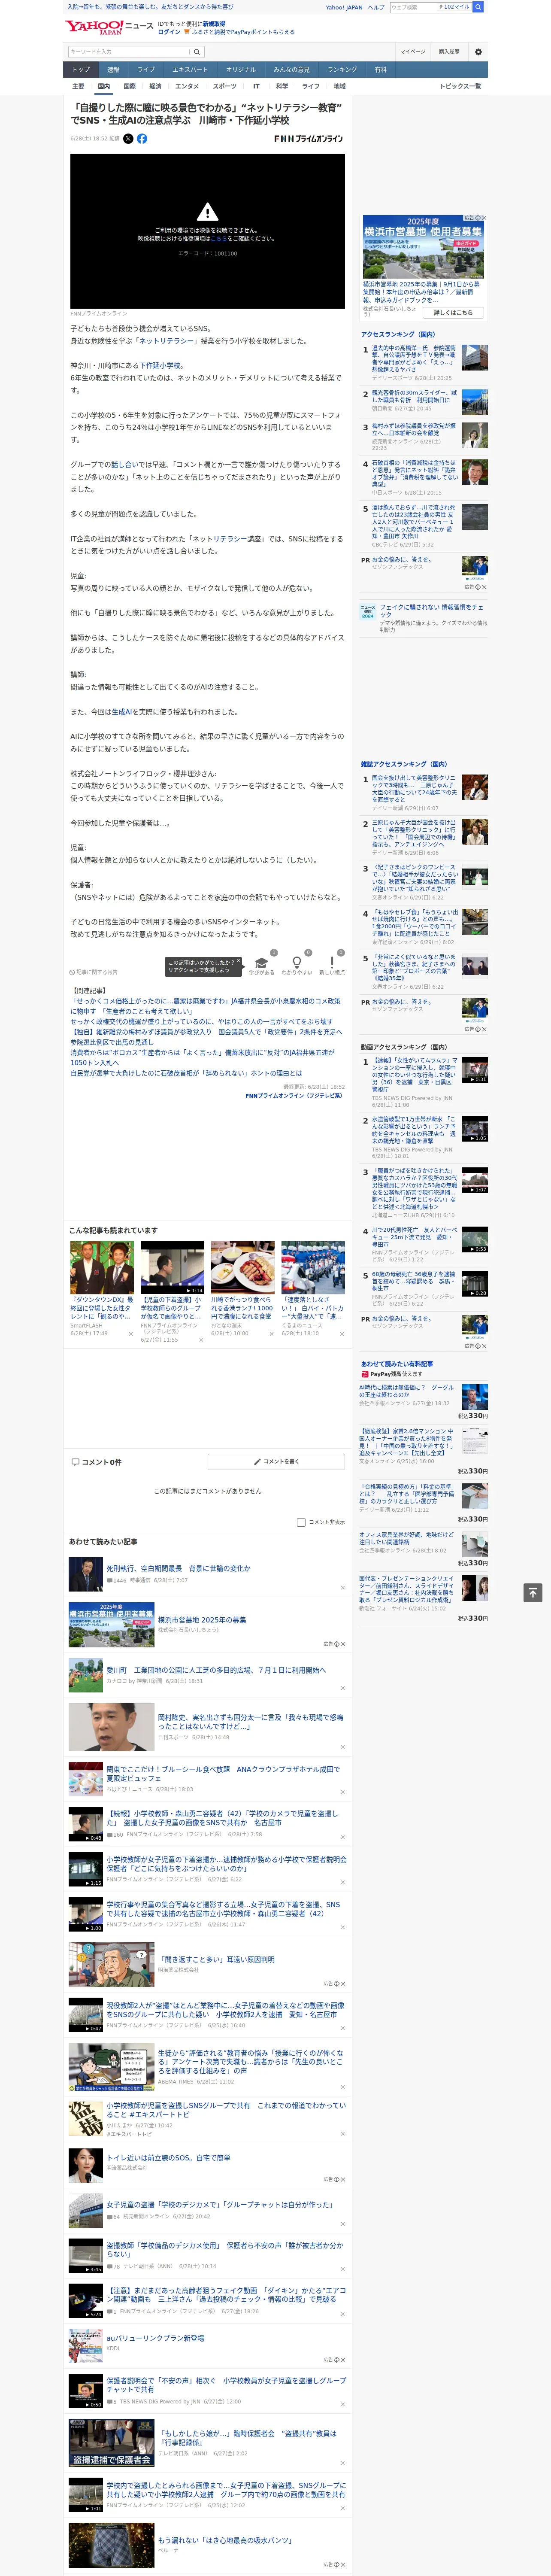Screen dimensions: 551x2576
Task: Open 下作延小学校 link in article
Action: point(160,366)
